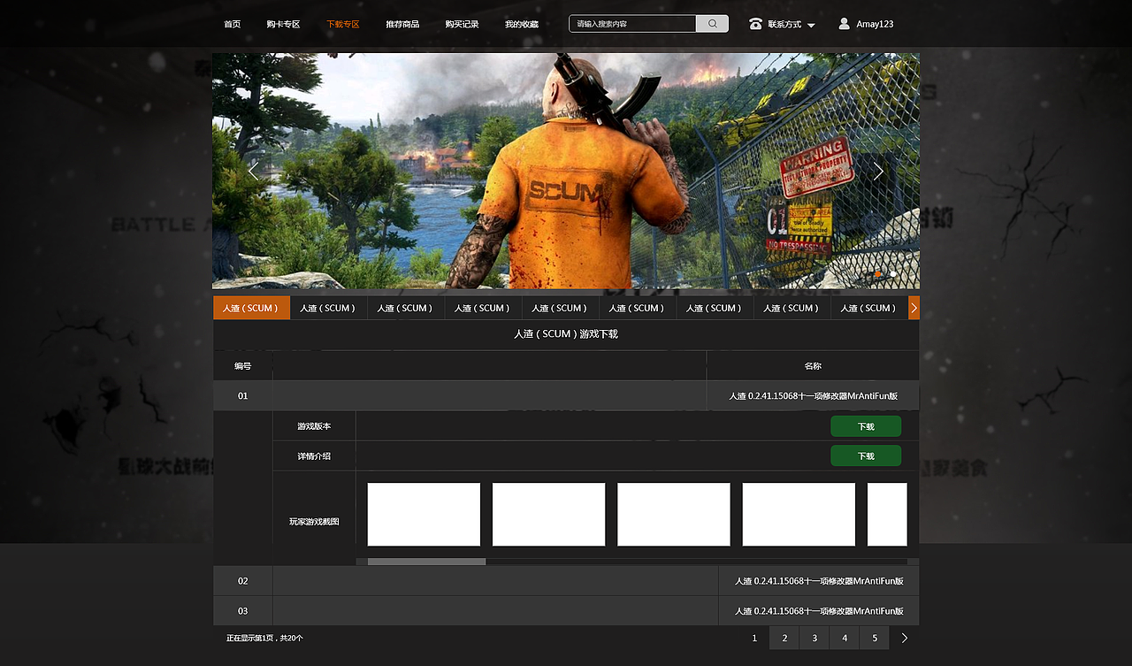Click the SCUM banner image
1132x666 pixels.
(566, 171)
